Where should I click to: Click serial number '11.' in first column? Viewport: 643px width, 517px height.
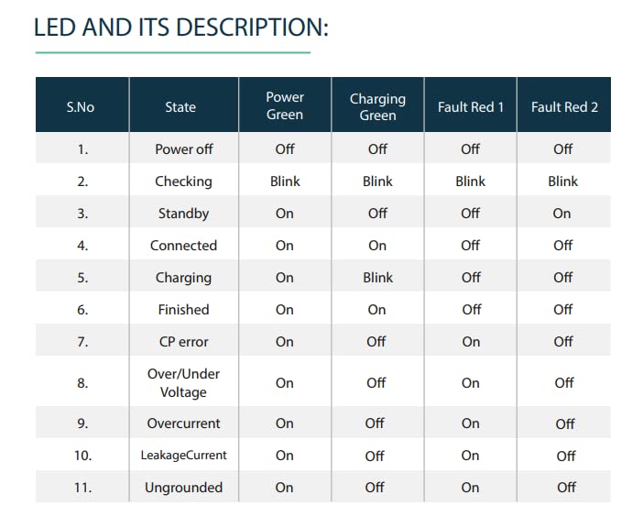82,488
